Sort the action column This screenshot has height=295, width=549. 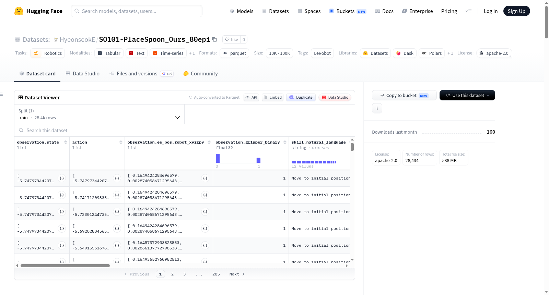[121, 142]
